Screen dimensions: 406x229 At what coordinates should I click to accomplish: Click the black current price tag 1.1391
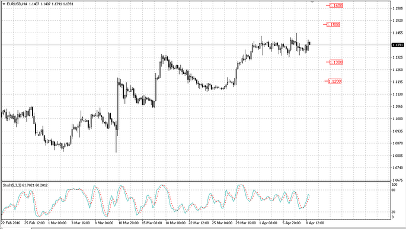point(398,45)
